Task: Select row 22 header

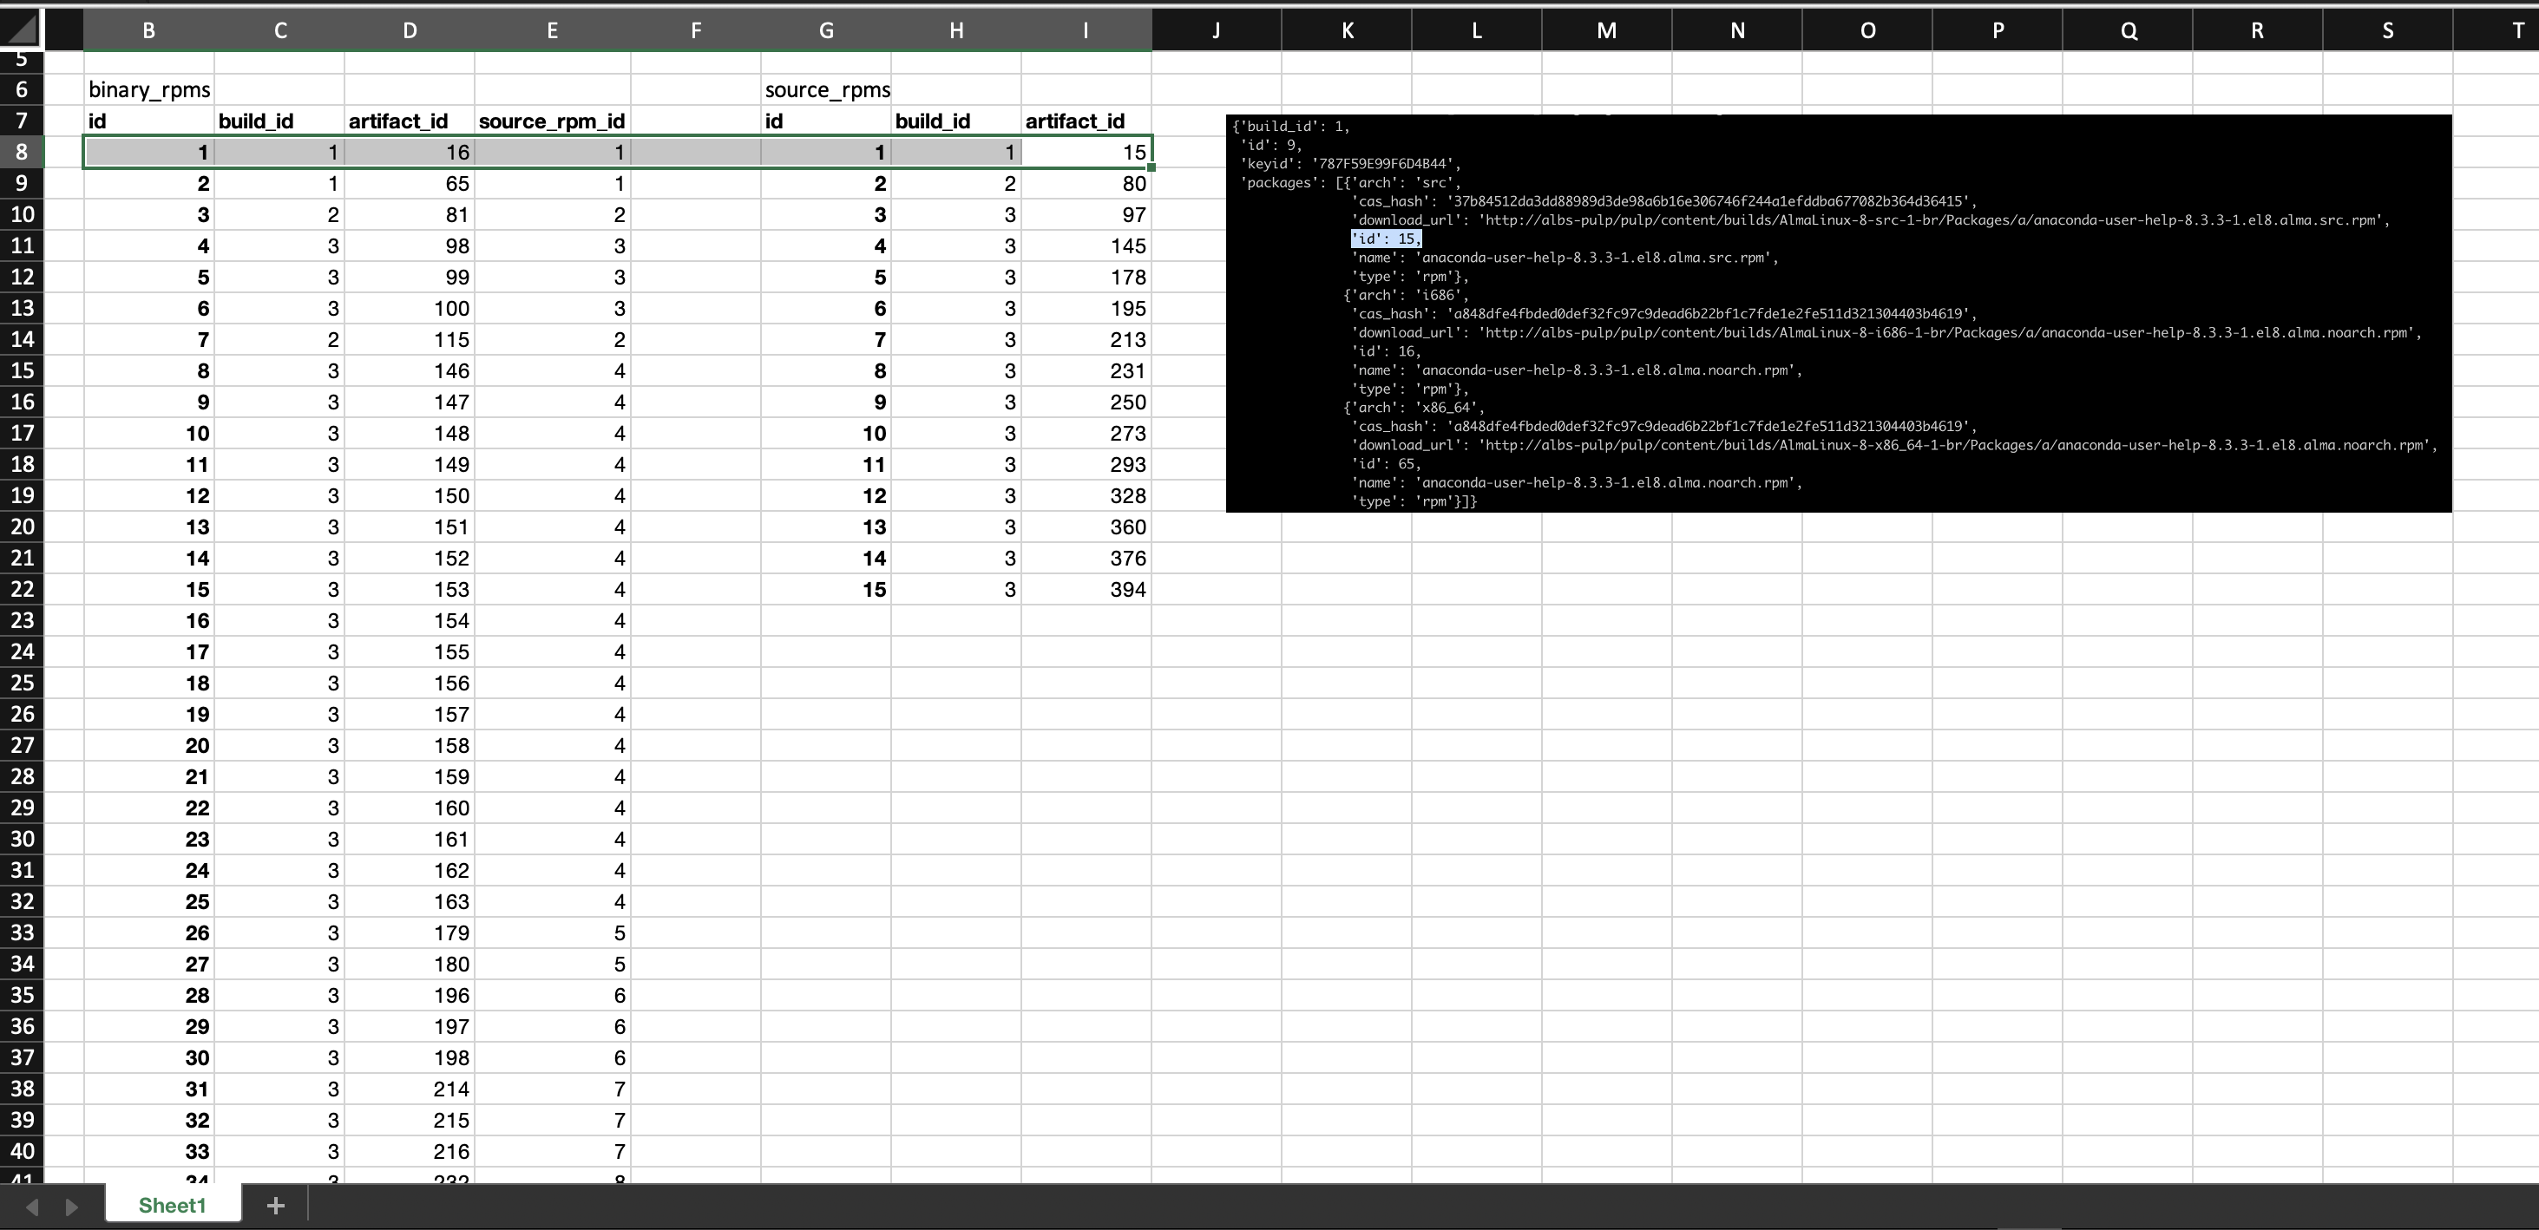Action: 22,589
